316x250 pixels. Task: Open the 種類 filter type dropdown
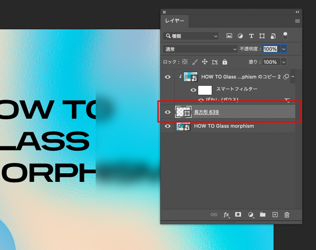click(191, 36)
